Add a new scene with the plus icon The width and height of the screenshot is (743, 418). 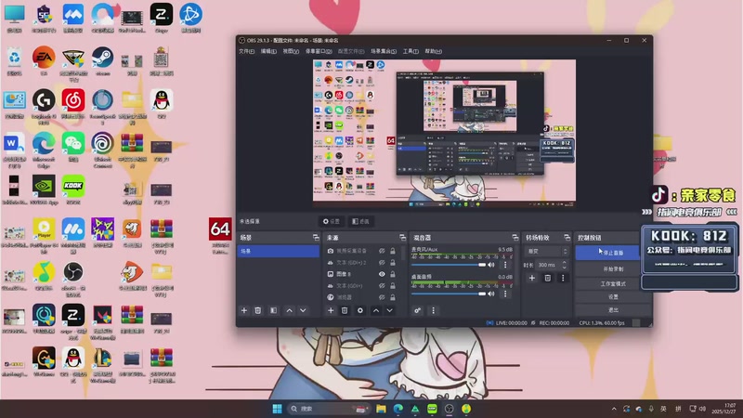tap(244, 310)
